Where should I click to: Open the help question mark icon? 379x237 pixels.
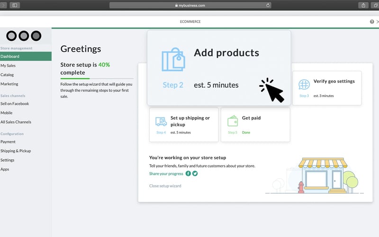tap(372, 22)
